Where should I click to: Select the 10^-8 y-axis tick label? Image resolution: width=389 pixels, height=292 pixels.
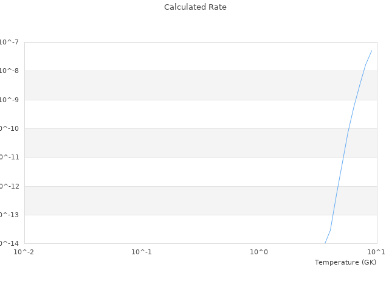(9, 71)
